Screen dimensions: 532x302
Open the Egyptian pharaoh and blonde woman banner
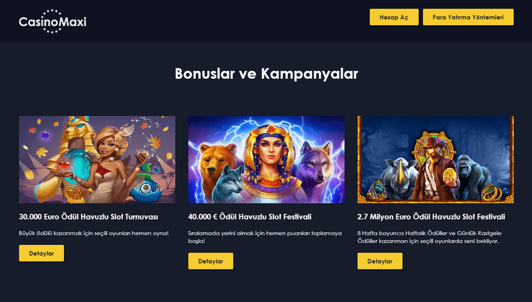pyautogui.click(x=97, y=160)
